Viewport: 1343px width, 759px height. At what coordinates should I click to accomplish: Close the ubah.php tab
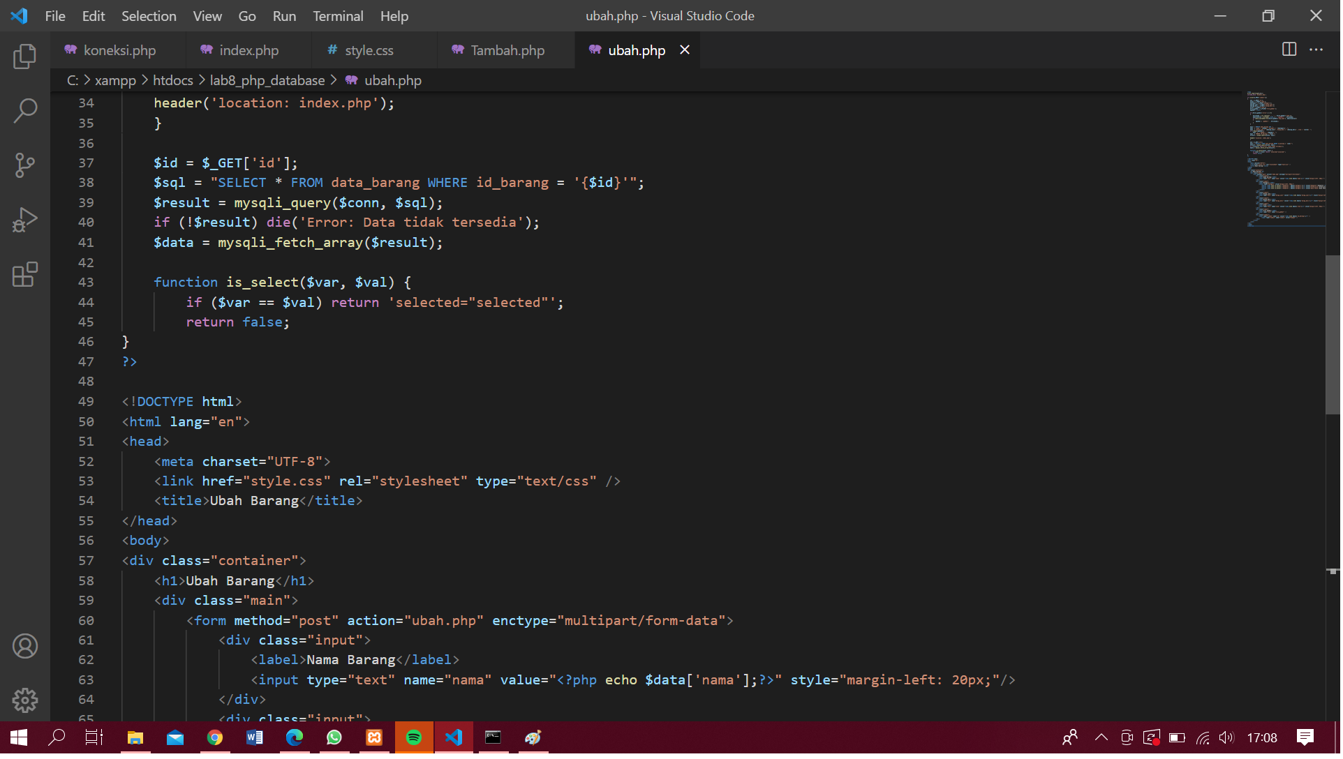(685, 50)
